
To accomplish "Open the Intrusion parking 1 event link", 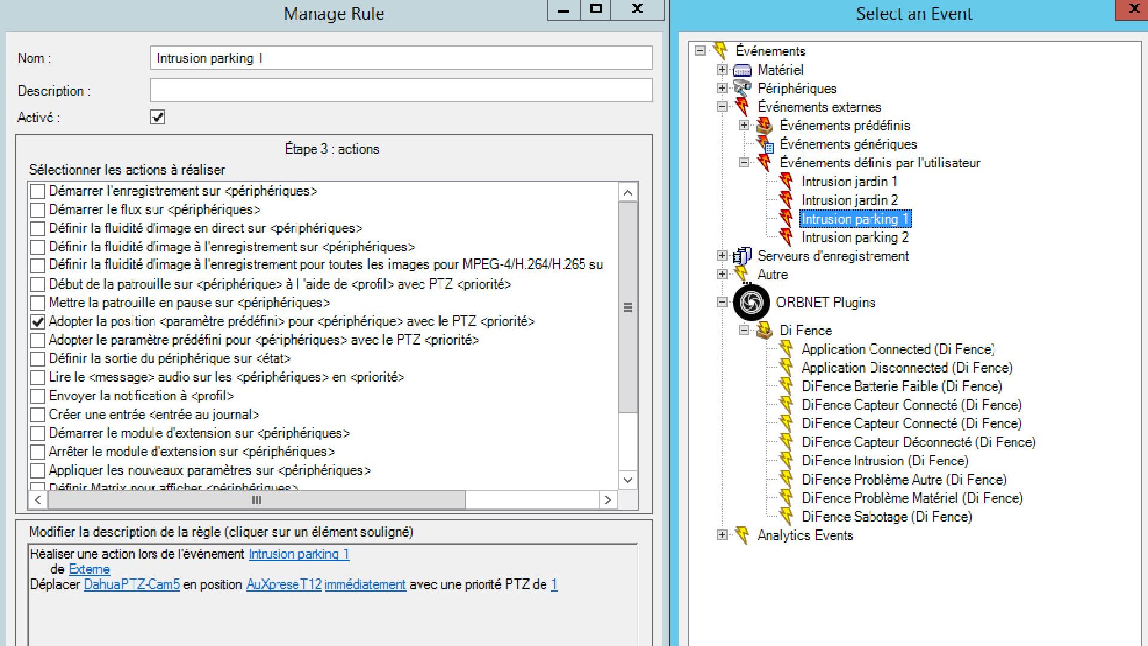I will pyautogui.click(x=299, y=554).
